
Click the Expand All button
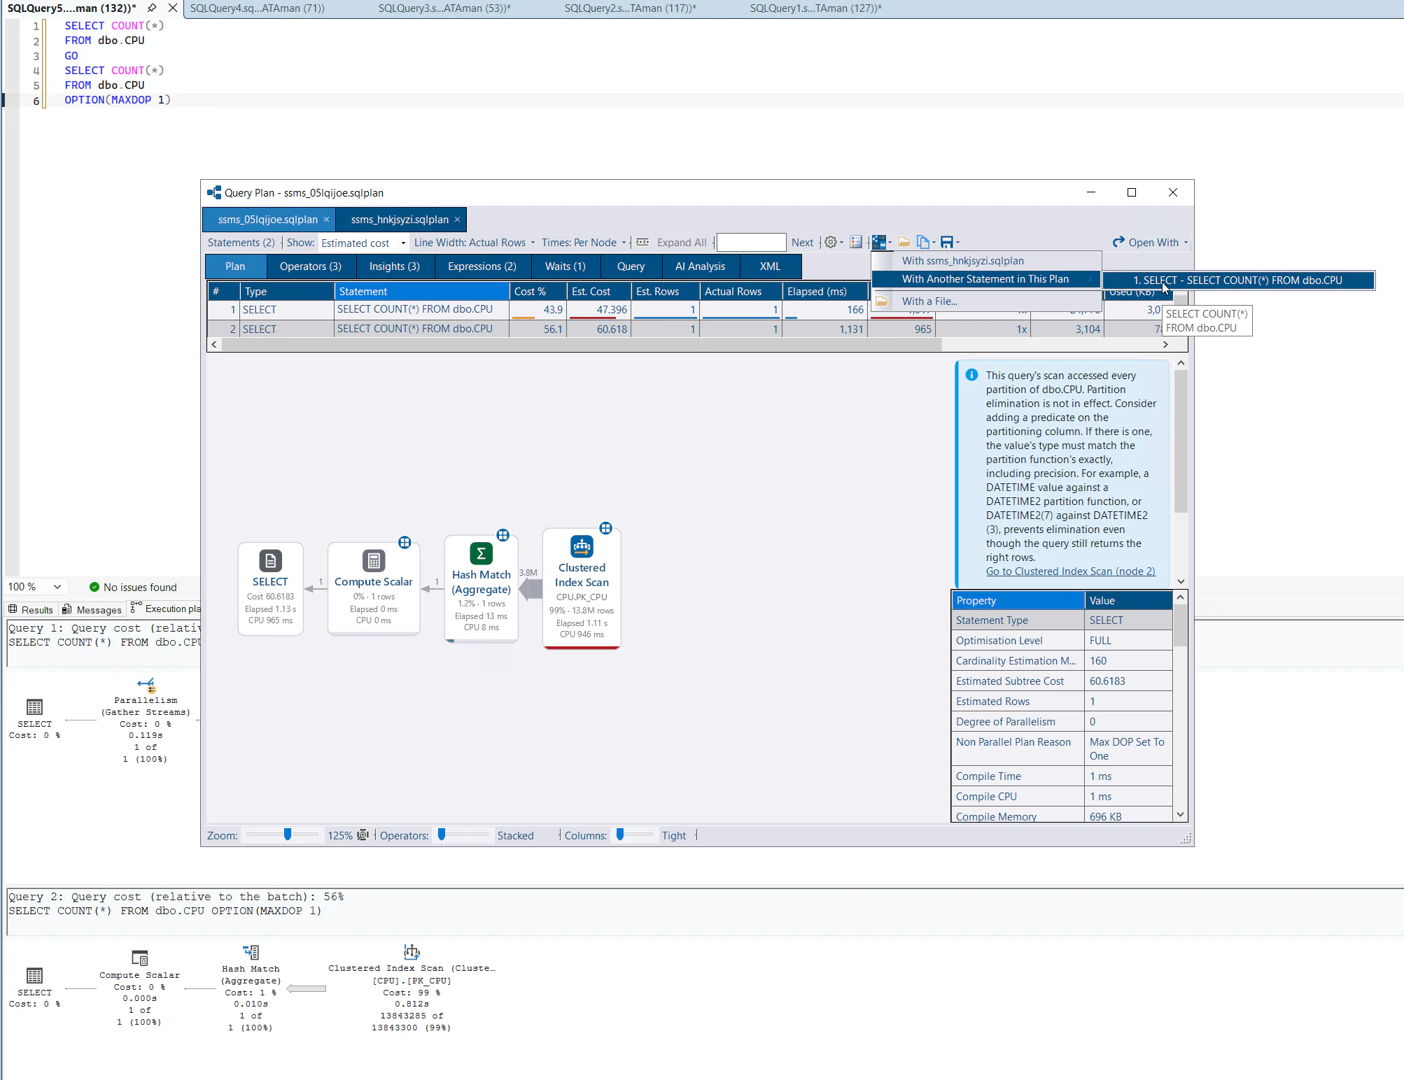[x=682, y=243]
